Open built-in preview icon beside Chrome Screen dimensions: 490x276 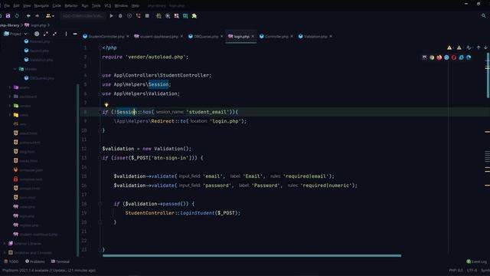point(424,58)
